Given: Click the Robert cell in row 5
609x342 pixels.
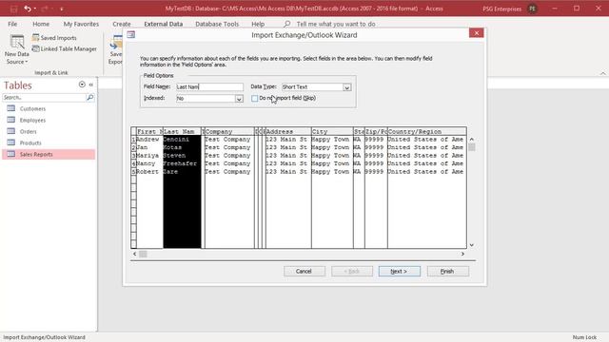Looking at the screenshot, I should click(149, 172).
